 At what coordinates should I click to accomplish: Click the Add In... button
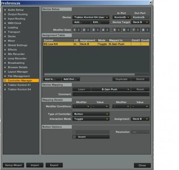(x=52, y=79)
